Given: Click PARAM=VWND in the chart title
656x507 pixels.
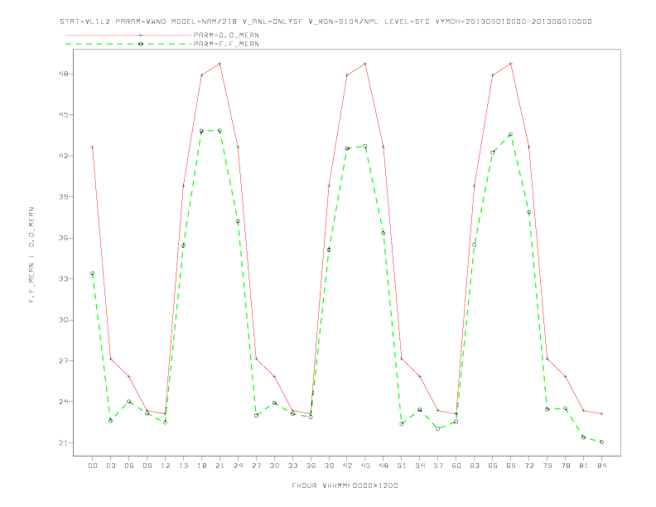Looking at the screenshot, I should point(141,22).
